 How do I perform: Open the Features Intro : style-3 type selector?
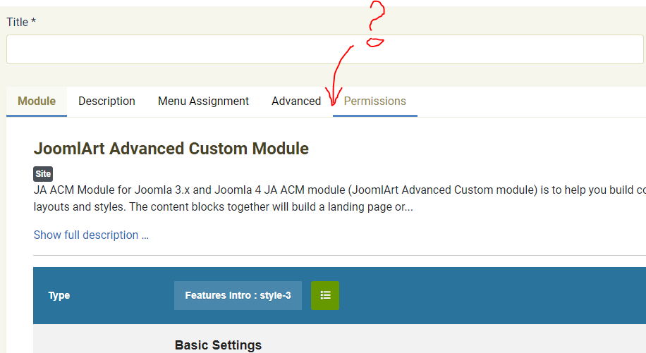[x=238, y=295]
